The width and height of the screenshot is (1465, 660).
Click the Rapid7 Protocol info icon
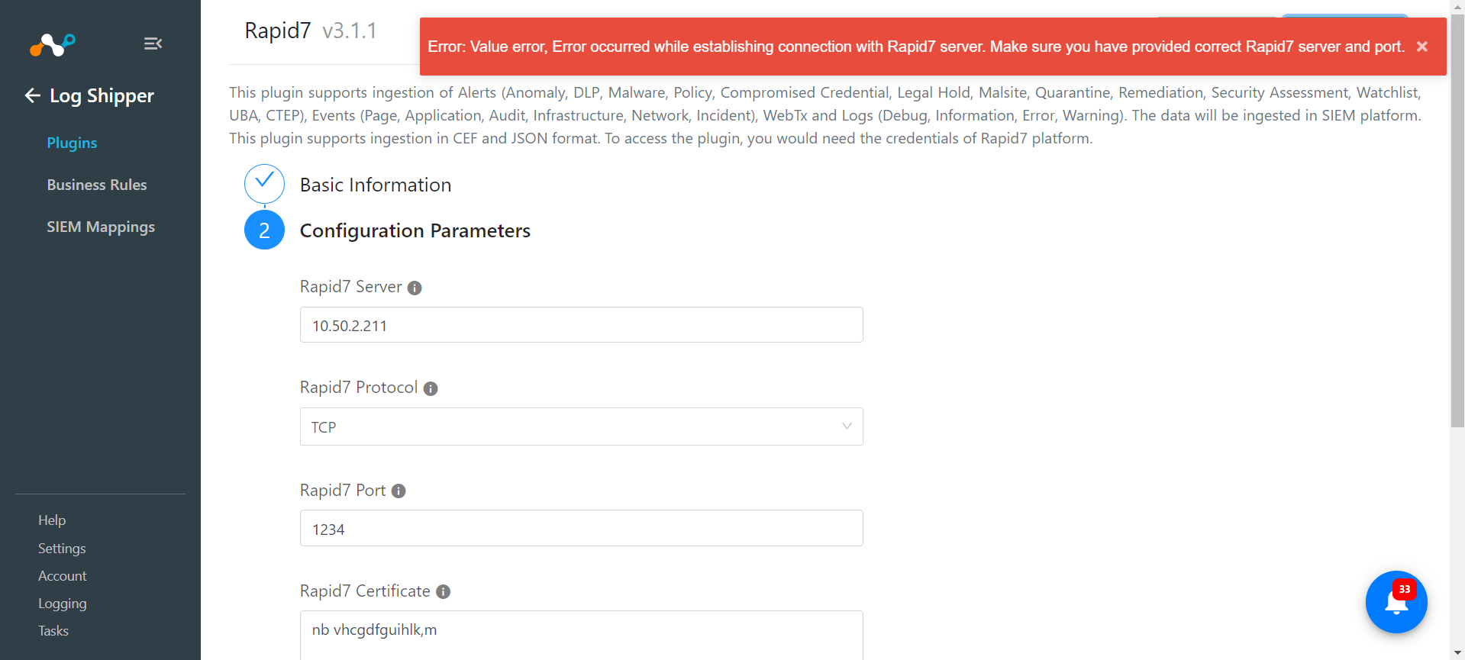coord(431,388)
